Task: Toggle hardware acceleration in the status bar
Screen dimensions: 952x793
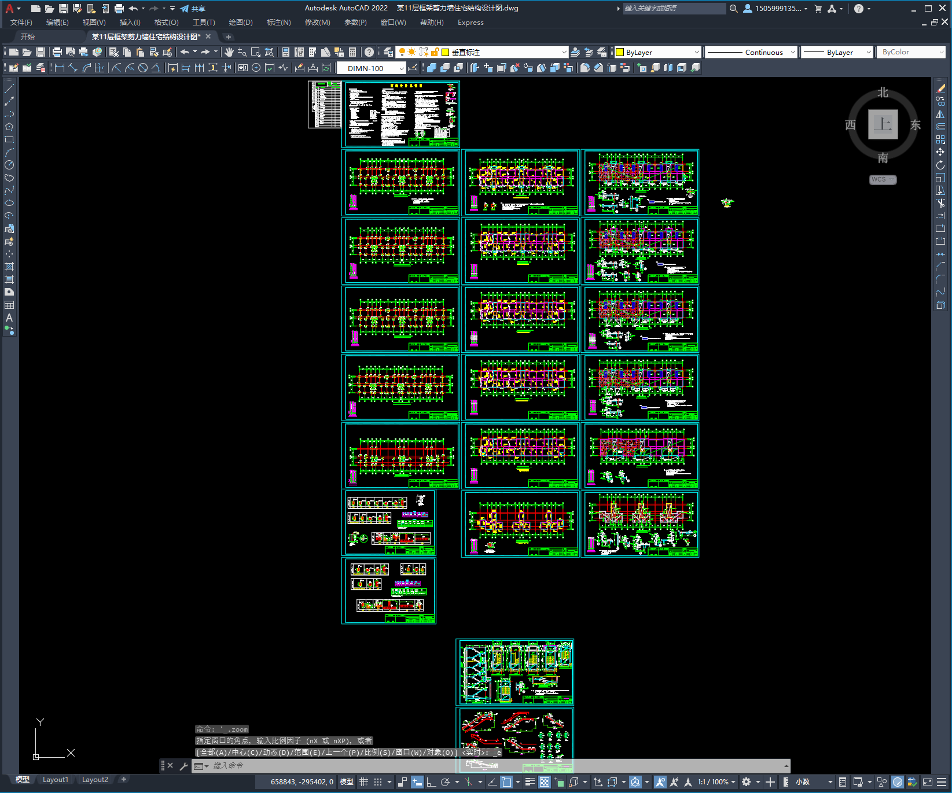Action: click(x=898, y=782)
